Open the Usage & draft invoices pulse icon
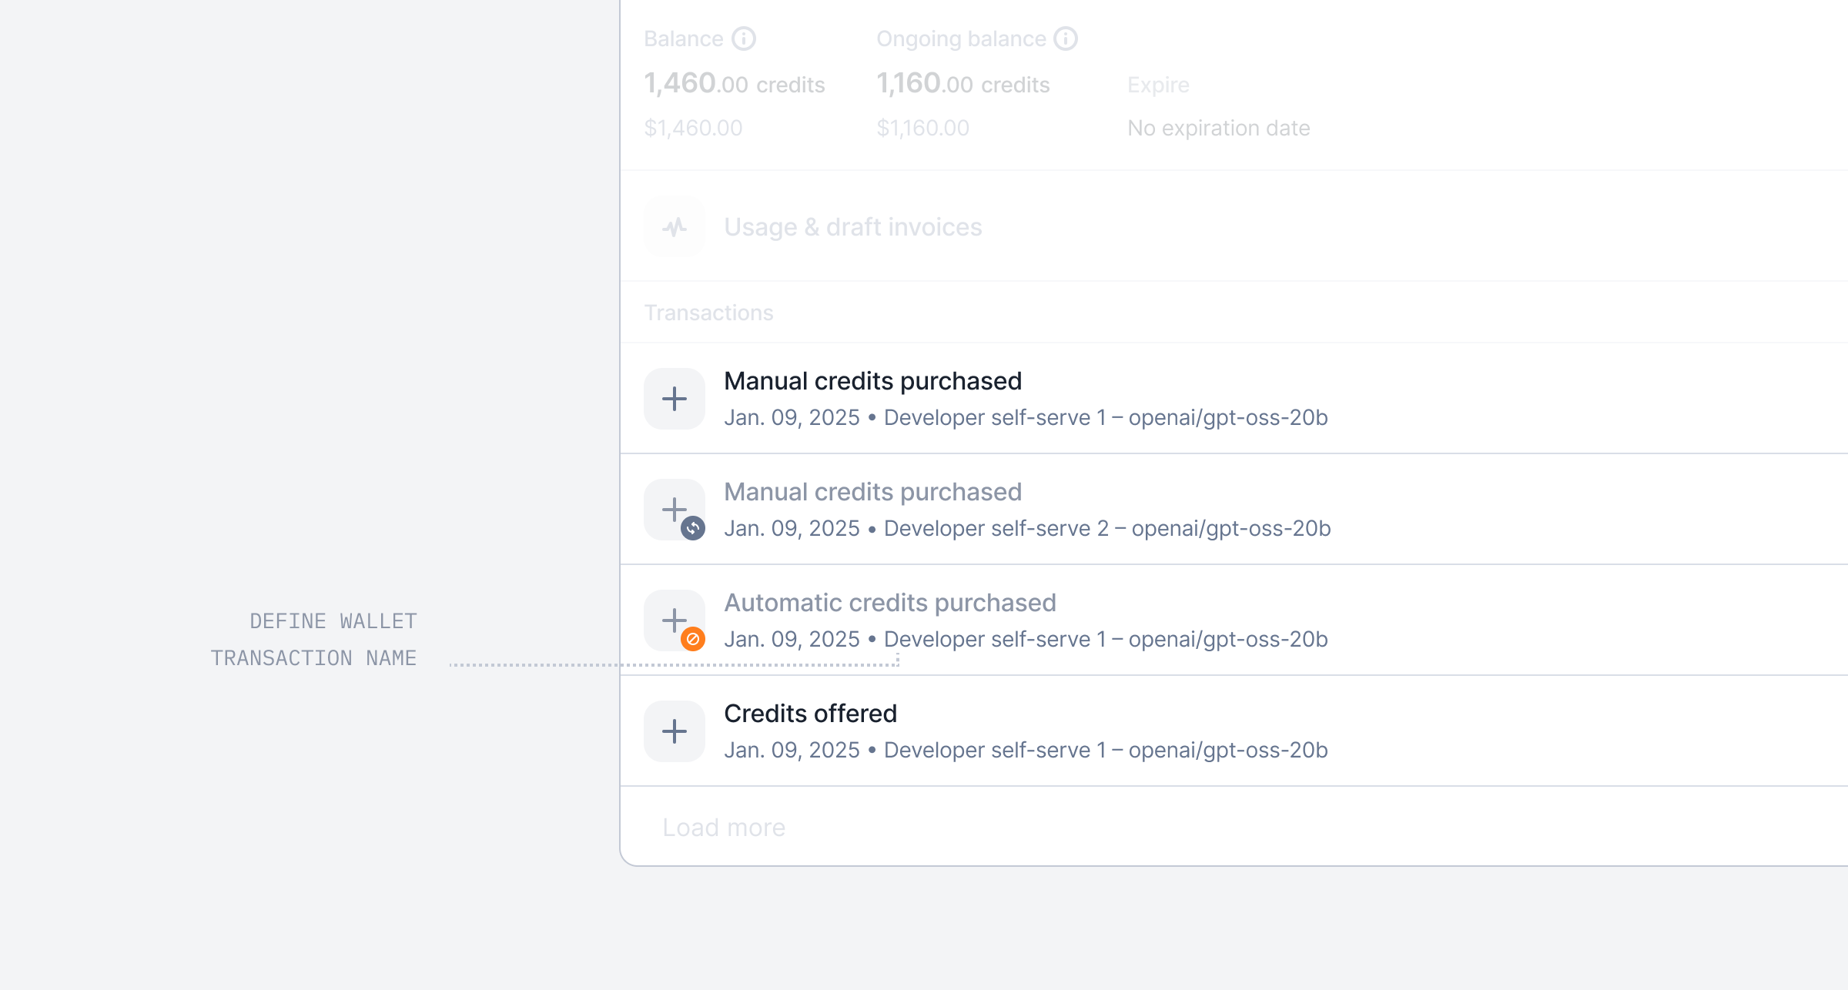This screenshot has width=1848, height=990. pyautogui.click(x=675, y=226)
